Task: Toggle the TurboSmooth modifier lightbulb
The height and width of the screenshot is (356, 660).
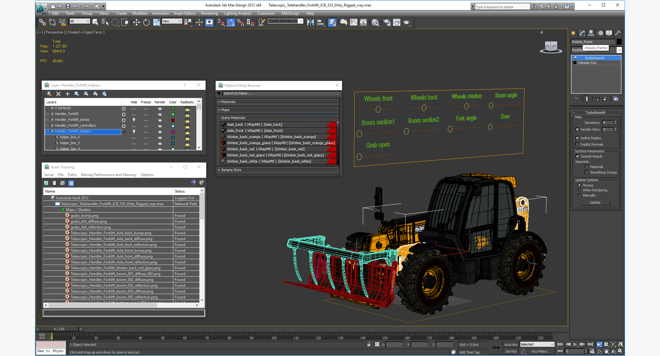Action: pyautogui.click(x=576, y=58)
